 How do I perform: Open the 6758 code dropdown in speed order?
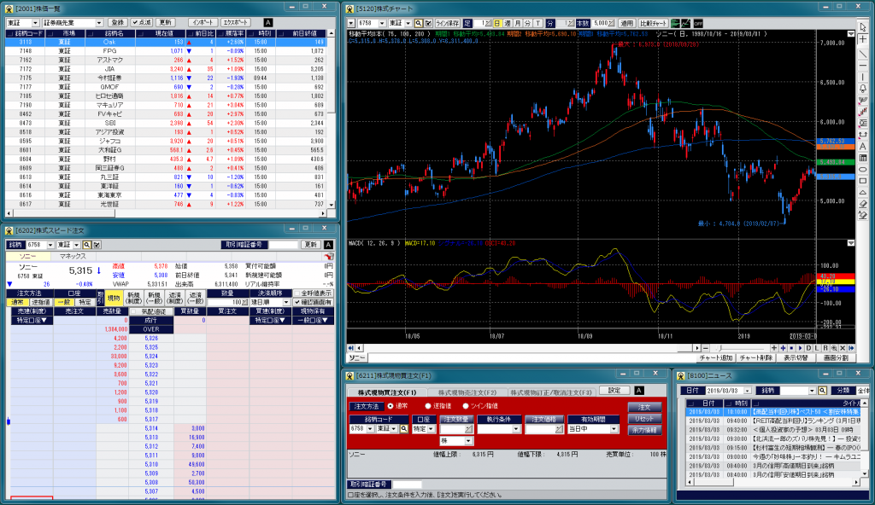point(50,245)
